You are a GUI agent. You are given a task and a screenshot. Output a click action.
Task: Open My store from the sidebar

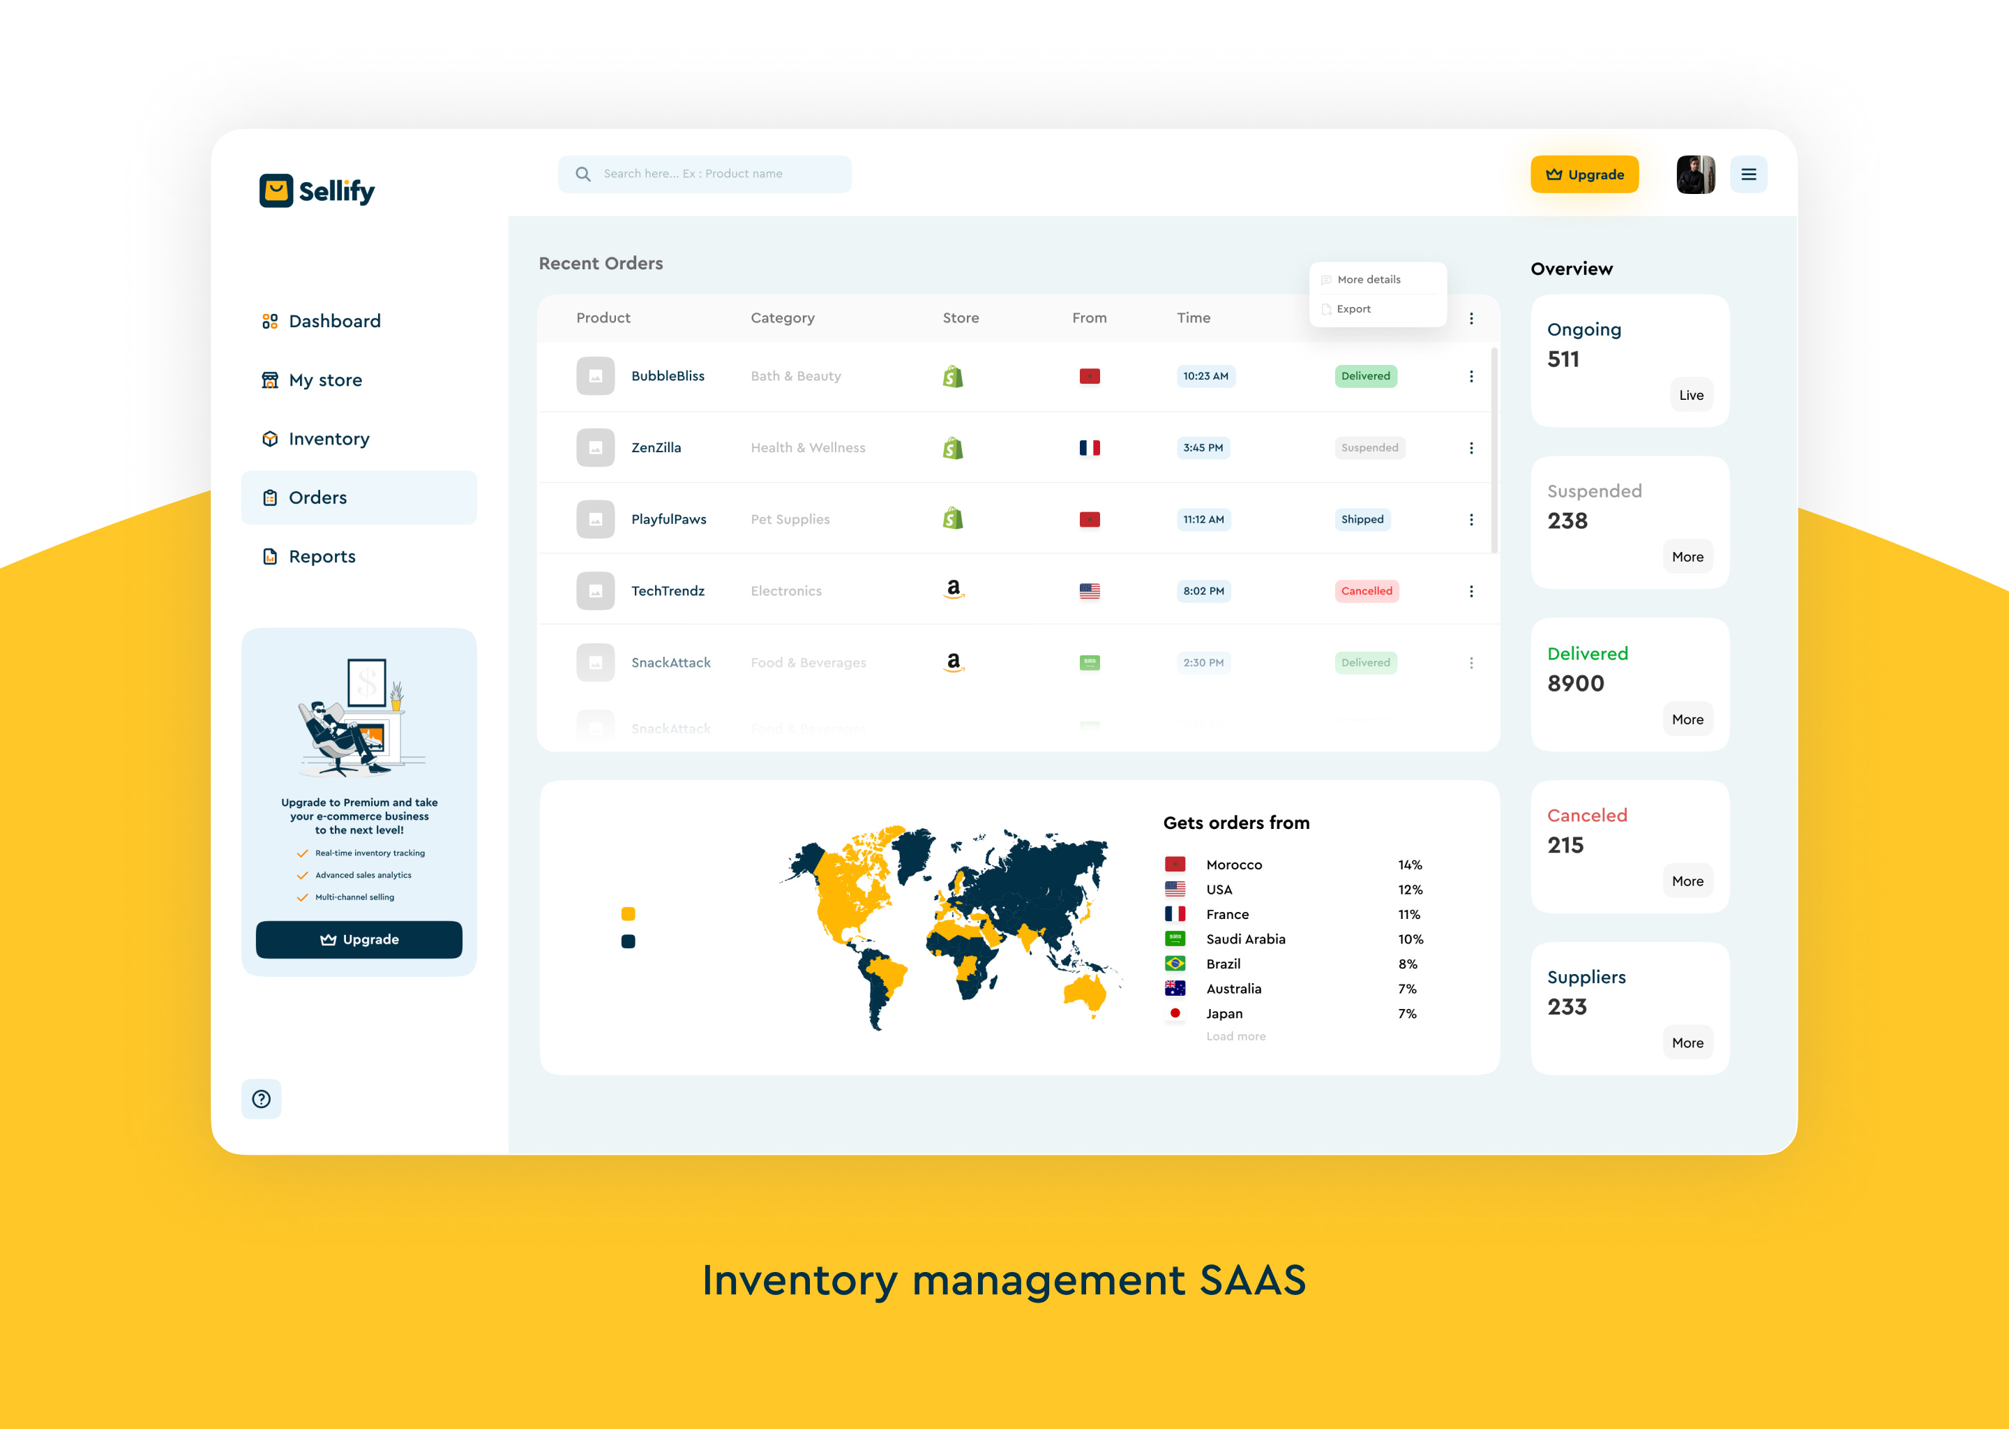tap(324, 380)
